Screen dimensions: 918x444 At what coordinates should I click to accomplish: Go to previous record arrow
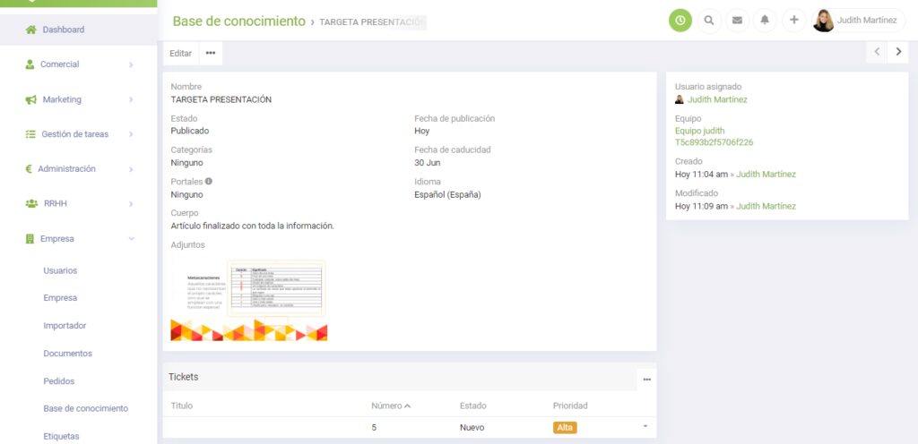click(x=878, y=52)
